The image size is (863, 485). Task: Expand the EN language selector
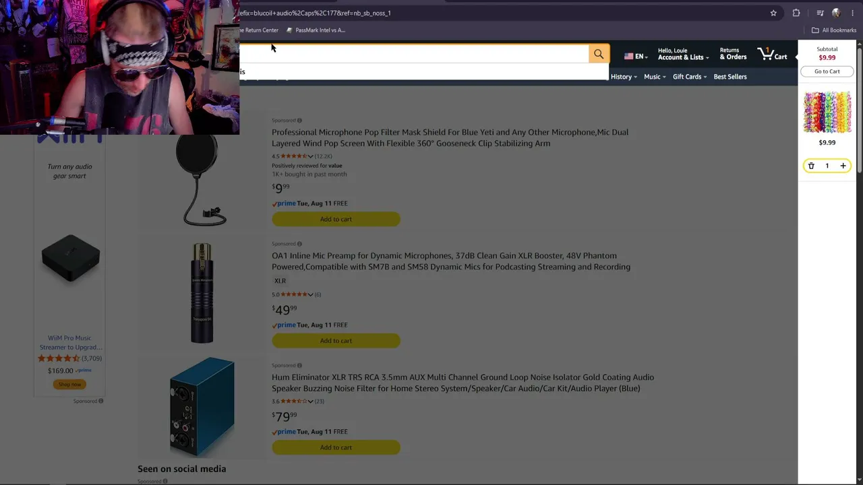pos(634,57)
